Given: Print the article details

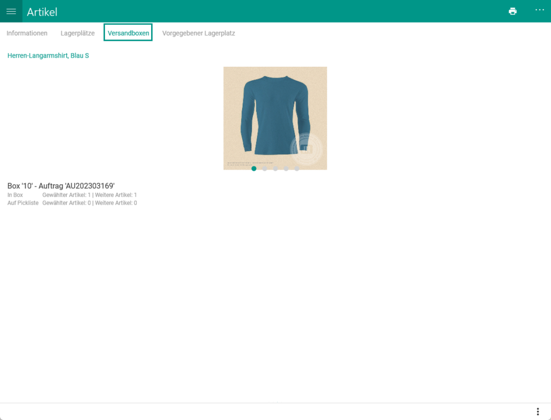Looking at the screenshot, I should point(512,11).
